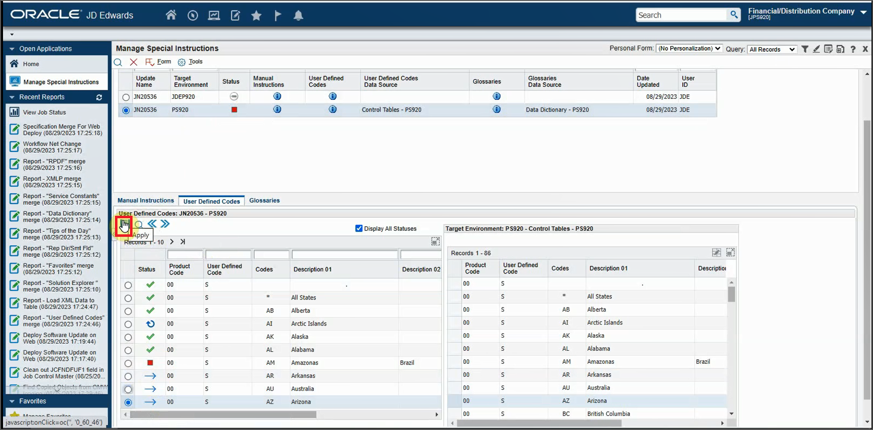
Task: Go to next records page arrow in left grid
Action: [172, 242]
